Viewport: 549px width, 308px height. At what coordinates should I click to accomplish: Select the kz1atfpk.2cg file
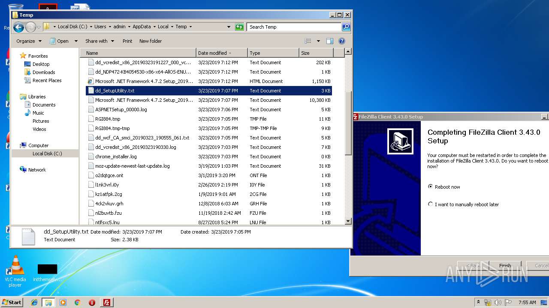pos(109,194)
